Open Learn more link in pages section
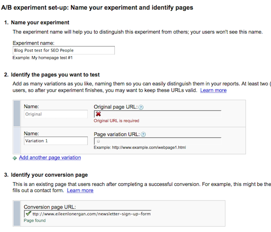The width and height of the screenshot is (271, 232). click(213, 90)
